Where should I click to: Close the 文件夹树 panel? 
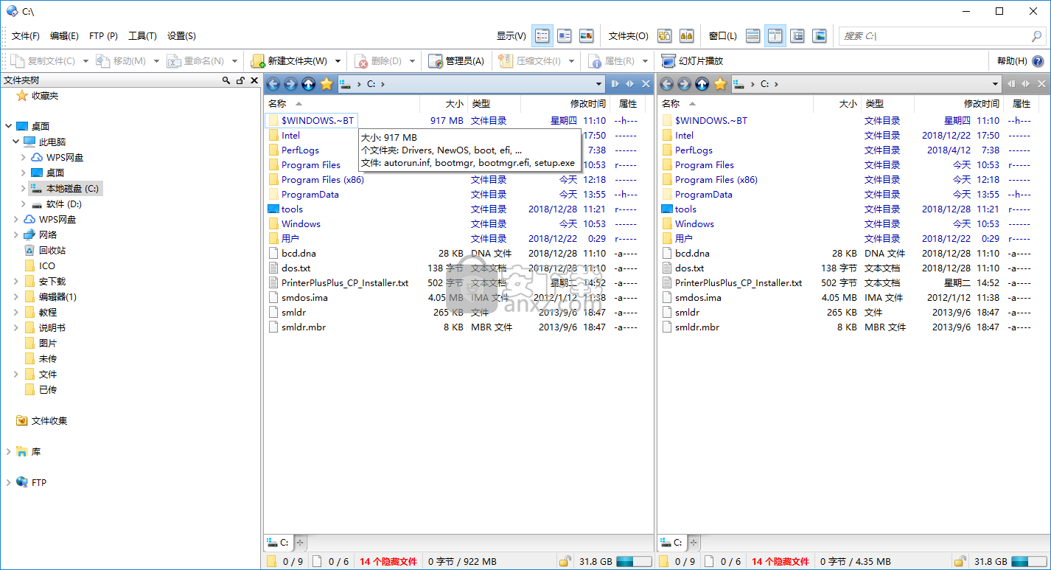254,80
